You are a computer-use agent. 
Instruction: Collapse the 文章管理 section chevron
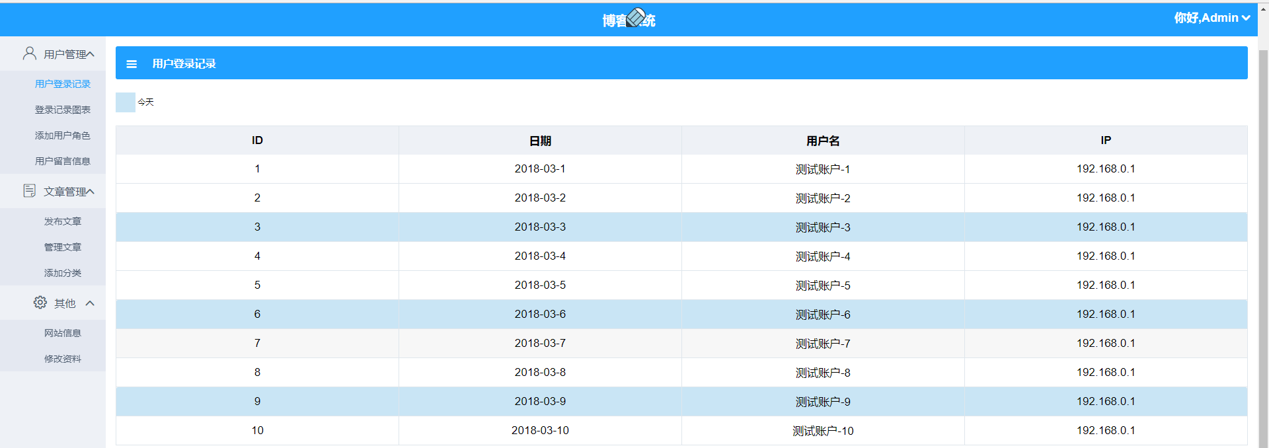coord(91,192)
